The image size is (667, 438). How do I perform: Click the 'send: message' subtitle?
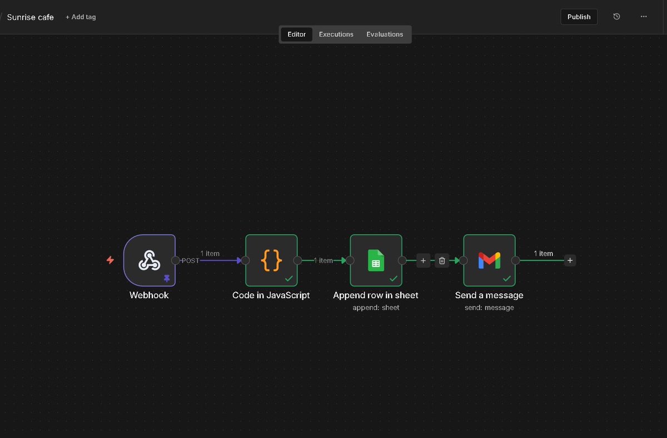(x=489, y=308)
